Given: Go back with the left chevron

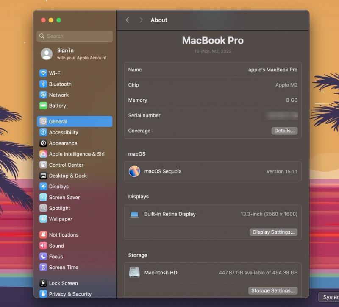Looking at the screenshot, I should (x=128, y=20).
